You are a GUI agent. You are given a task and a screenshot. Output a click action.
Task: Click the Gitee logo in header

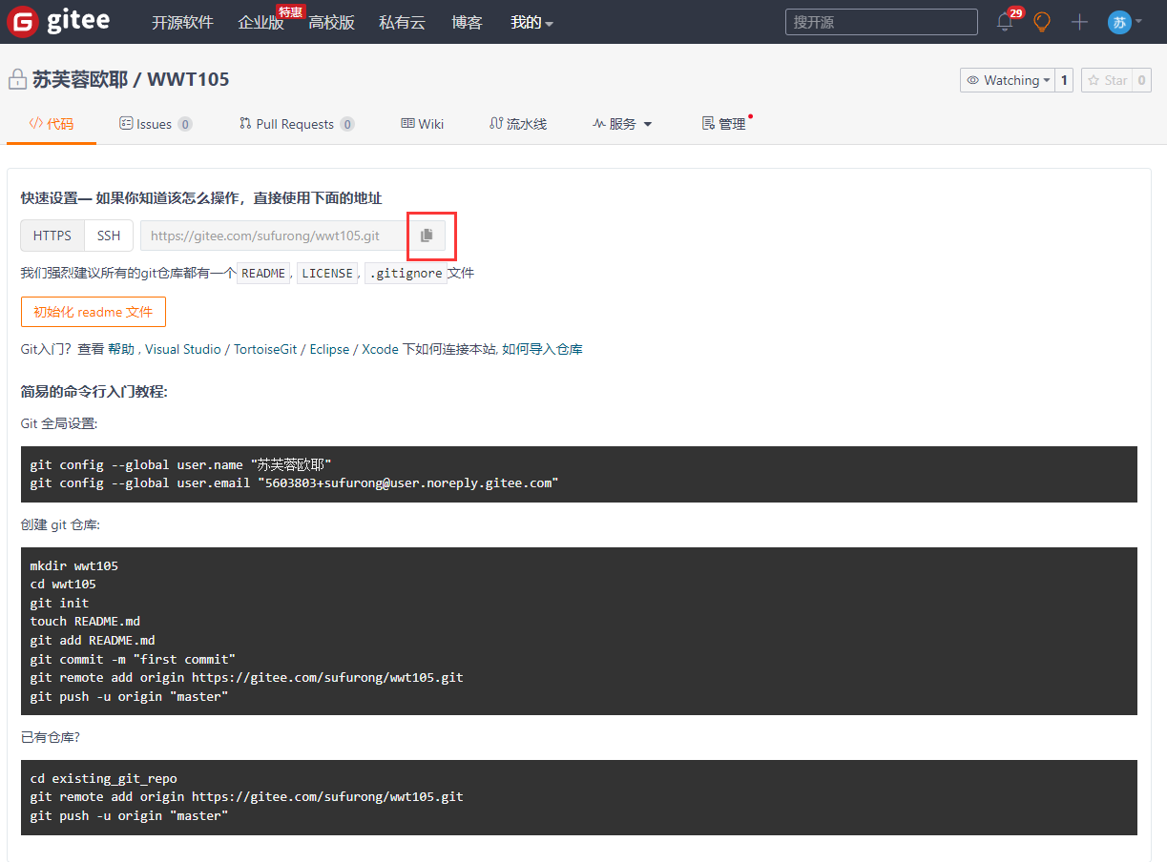click(x=58, y=22)
